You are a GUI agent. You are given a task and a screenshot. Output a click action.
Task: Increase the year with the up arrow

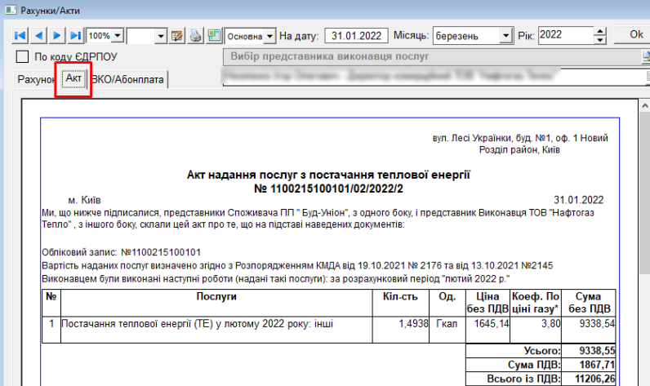[x=601, y=31]
